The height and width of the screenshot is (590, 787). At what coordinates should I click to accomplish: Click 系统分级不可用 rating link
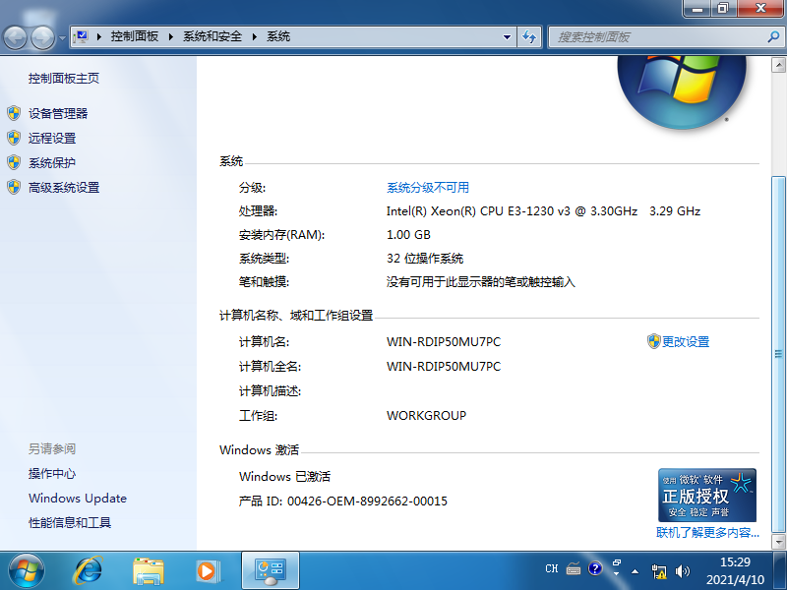click(x=428, y=188)
